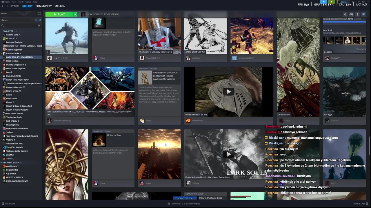Click the upload arrow icon
The image size is (371, 208).
coord(357,14)
